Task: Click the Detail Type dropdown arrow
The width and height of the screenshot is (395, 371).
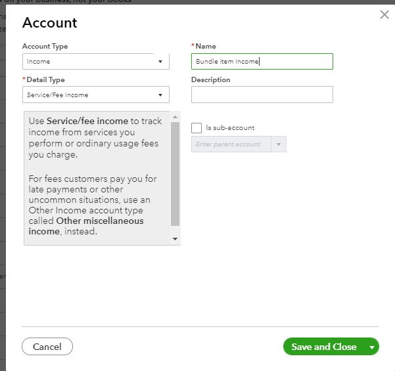Action: (160, 95)
